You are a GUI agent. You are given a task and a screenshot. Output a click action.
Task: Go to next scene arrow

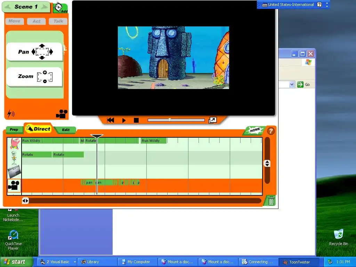pyautogui.click(x=44, y=7)
